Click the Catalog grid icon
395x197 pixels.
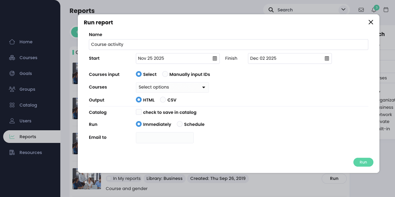point(12,105)
